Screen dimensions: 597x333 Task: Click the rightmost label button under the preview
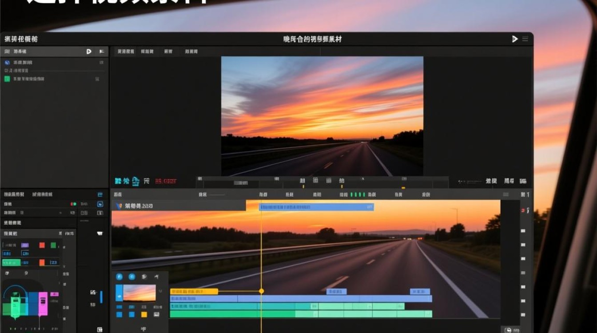[x=523, y=181]
